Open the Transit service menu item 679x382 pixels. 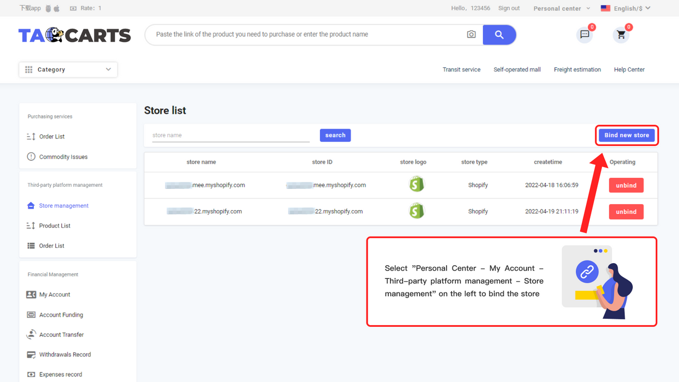pos(462,70)
